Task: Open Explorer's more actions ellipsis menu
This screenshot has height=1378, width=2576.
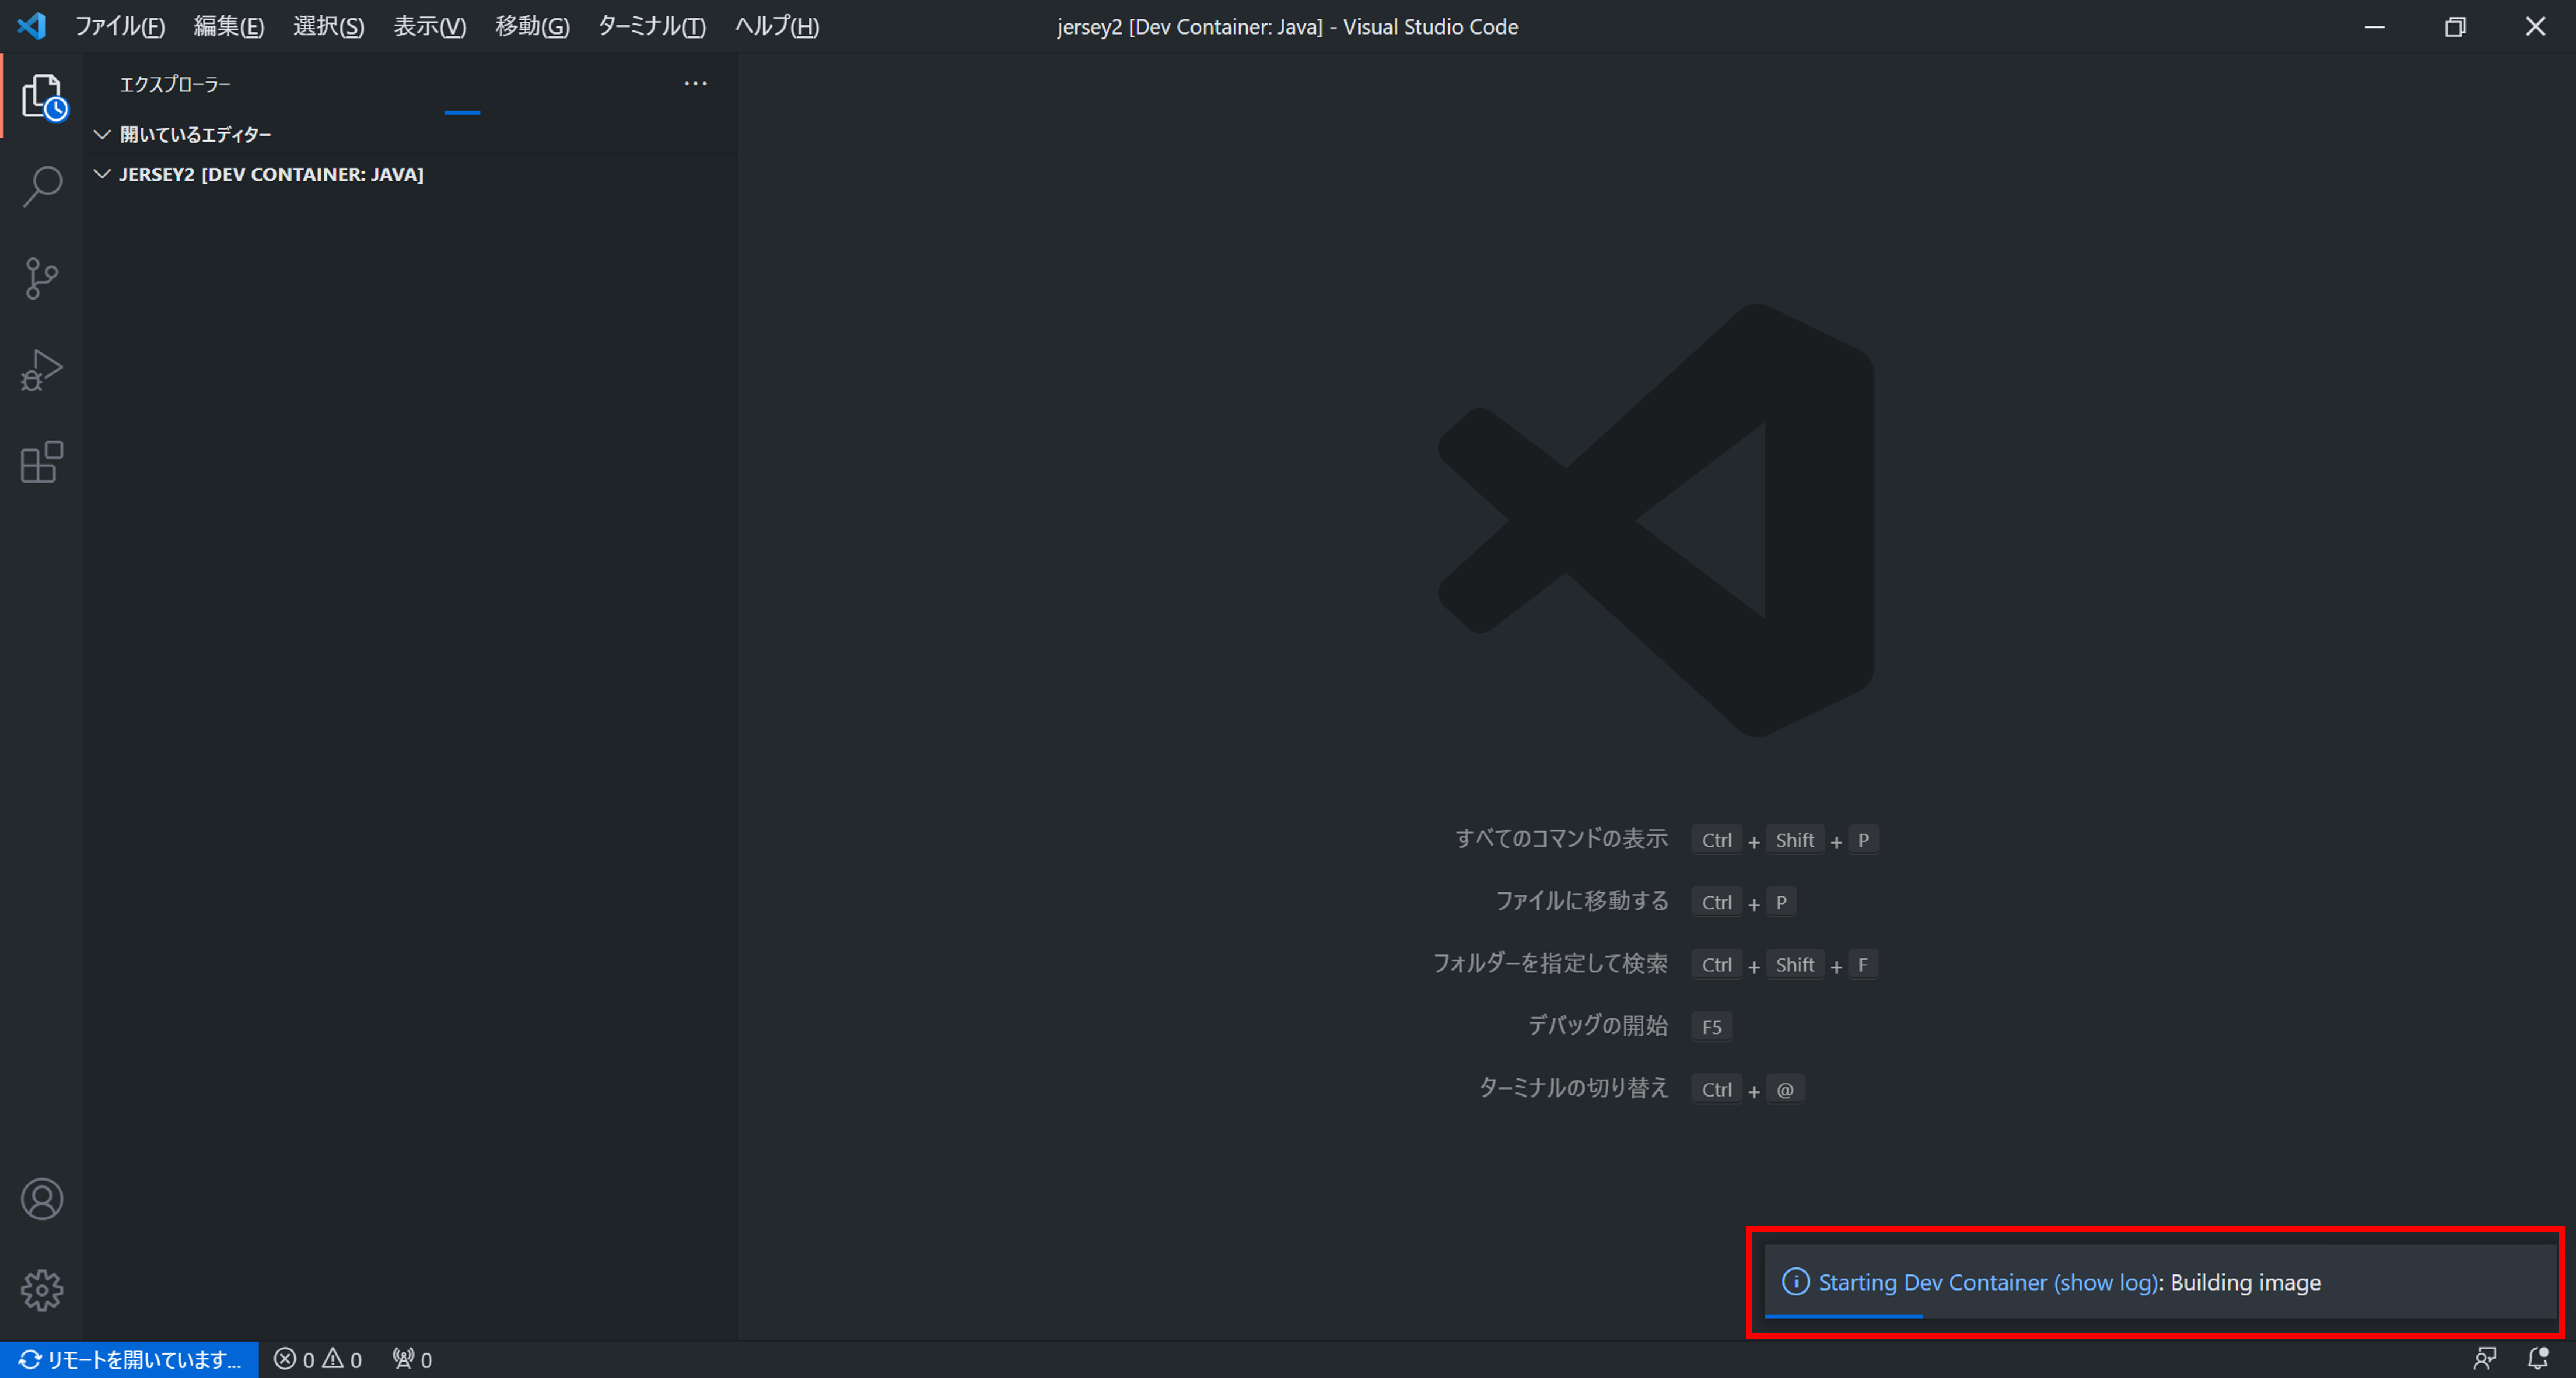Action: pyautogui.click(x=695, y=84)
